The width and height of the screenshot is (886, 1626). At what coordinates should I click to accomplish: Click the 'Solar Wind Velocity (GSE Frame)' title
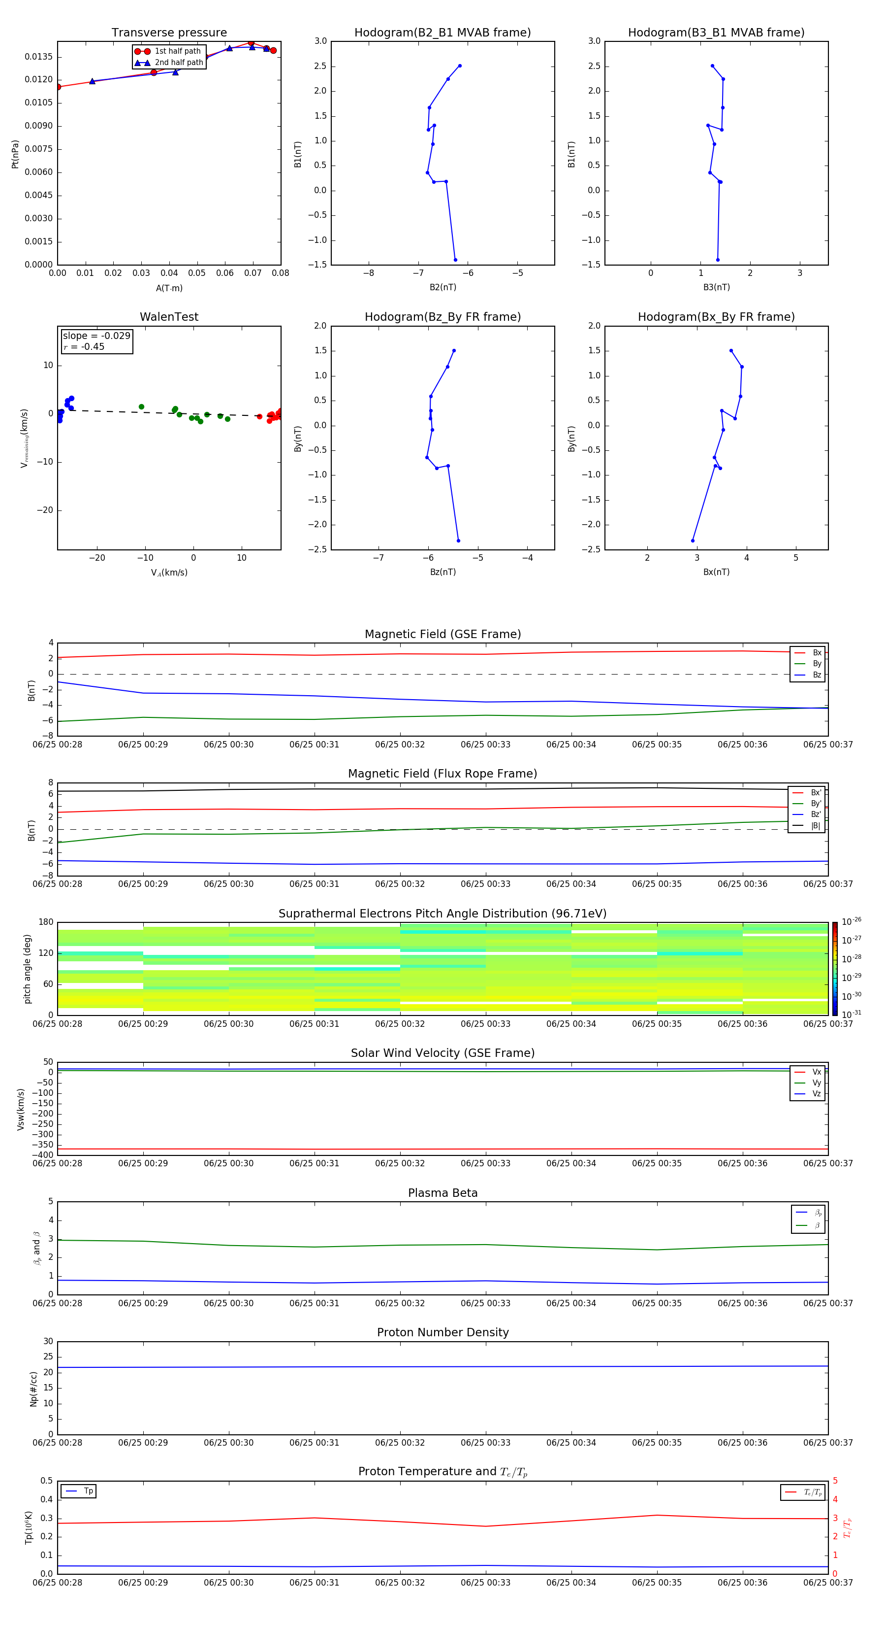coord(443,1053)
